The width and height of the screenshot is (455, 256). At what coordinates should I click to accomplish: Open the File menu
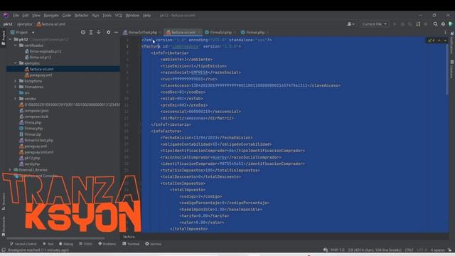point(16,16)
